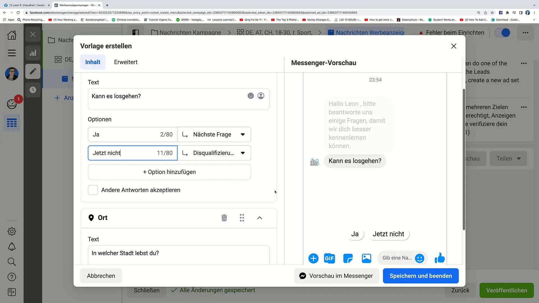Click the smiley emoji in message input

tap(419, 258)
